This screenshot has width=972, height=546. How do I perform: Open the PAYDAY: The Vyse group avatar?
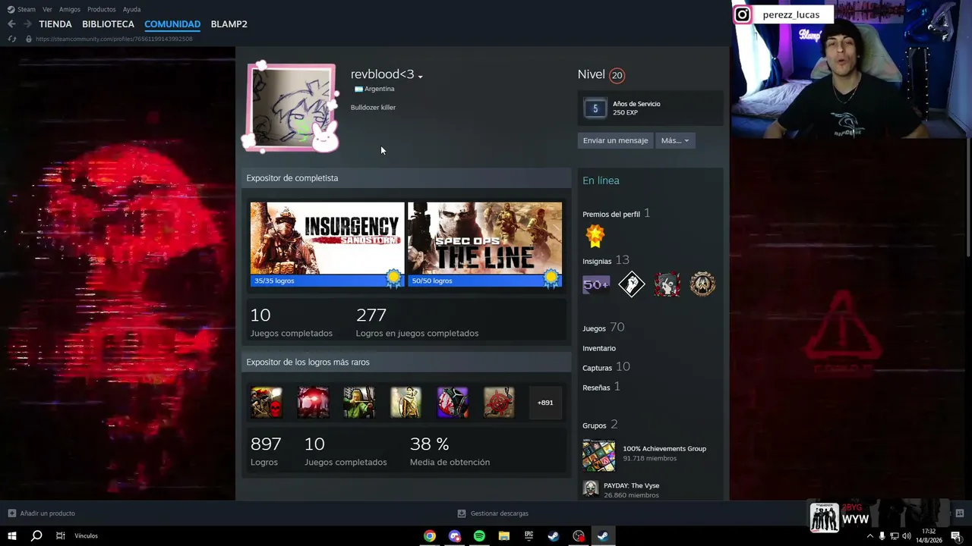tap(591, 488)
